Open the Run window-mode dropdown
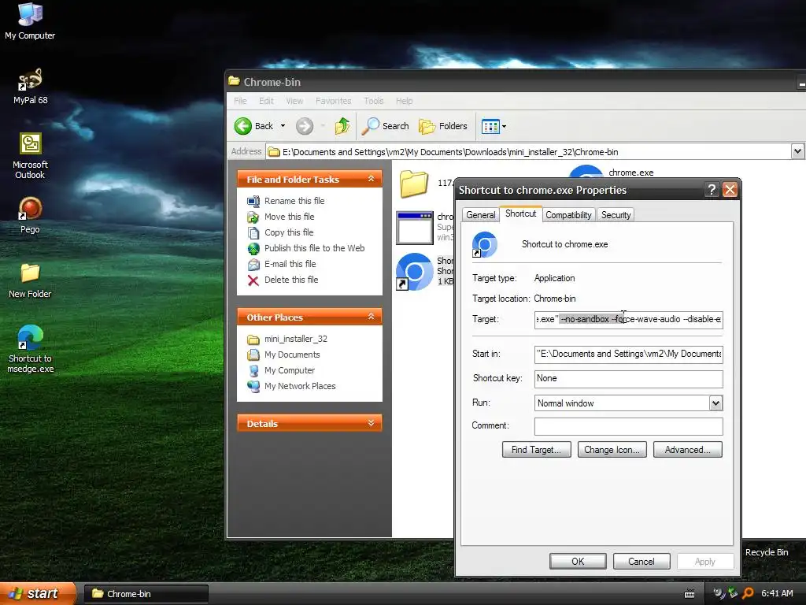This screenshot has width=806, height=605. pyautogui.click(x=715, y=403)
